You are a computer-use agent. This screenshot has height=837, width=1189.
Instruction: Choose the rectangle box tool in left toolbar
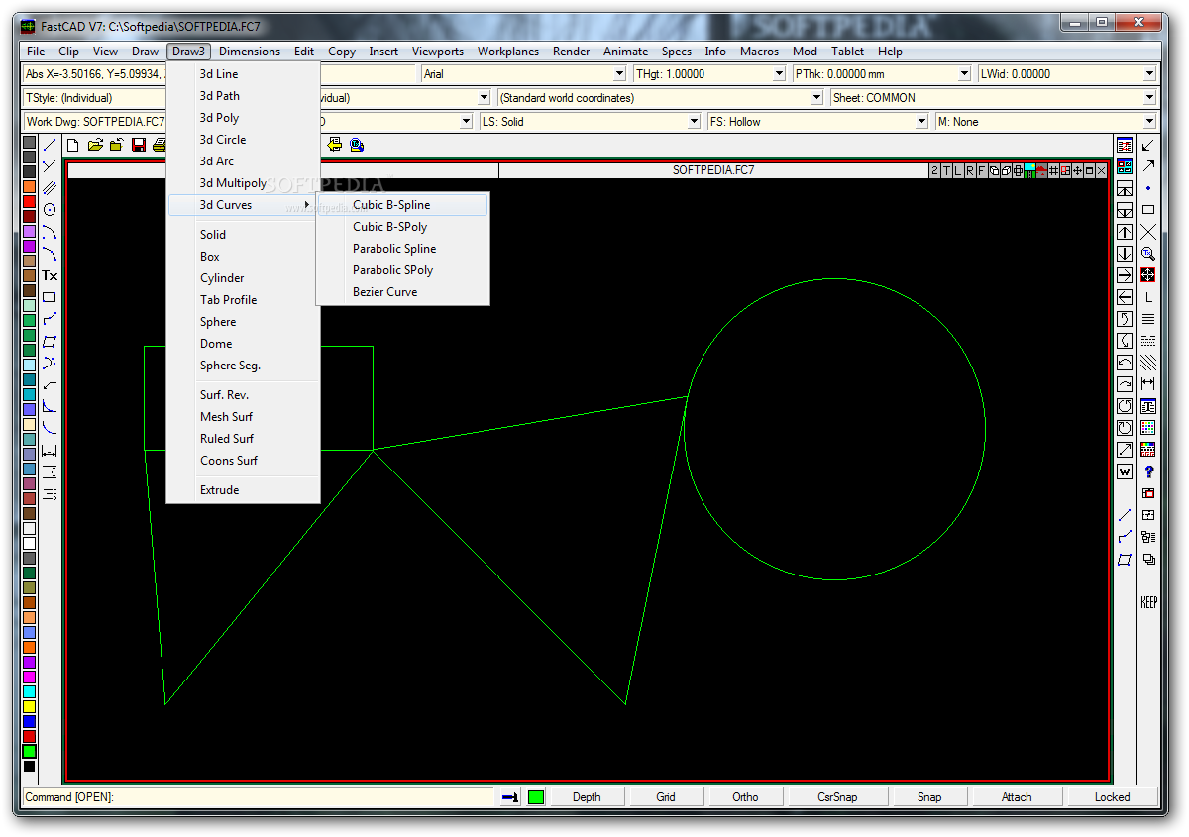(50, 297)
